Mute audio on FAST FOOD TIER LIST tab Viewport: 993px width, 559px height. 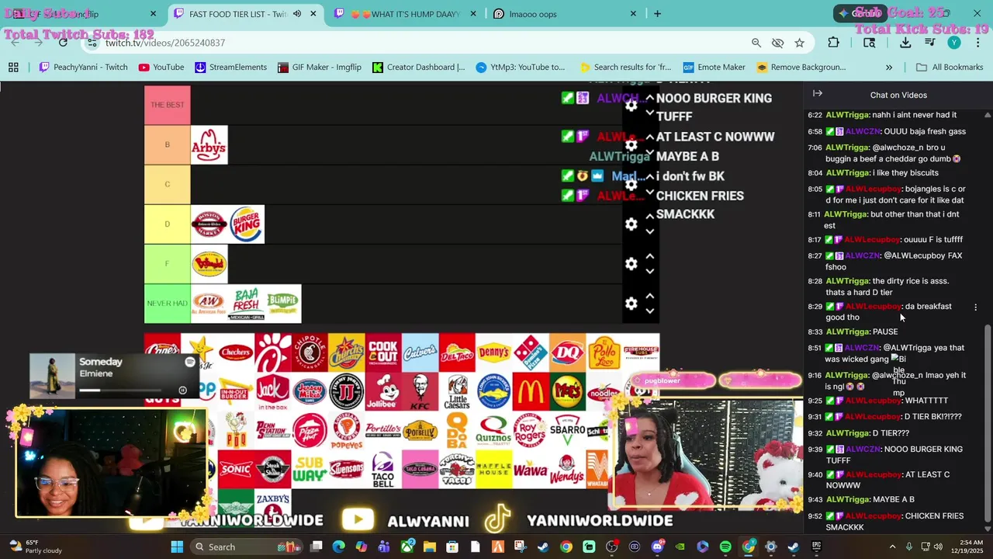(x=296, y=14)
